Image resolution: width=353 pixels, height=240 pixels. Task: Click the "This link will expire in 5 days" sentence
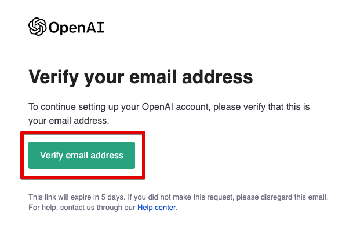click(77, 197)
